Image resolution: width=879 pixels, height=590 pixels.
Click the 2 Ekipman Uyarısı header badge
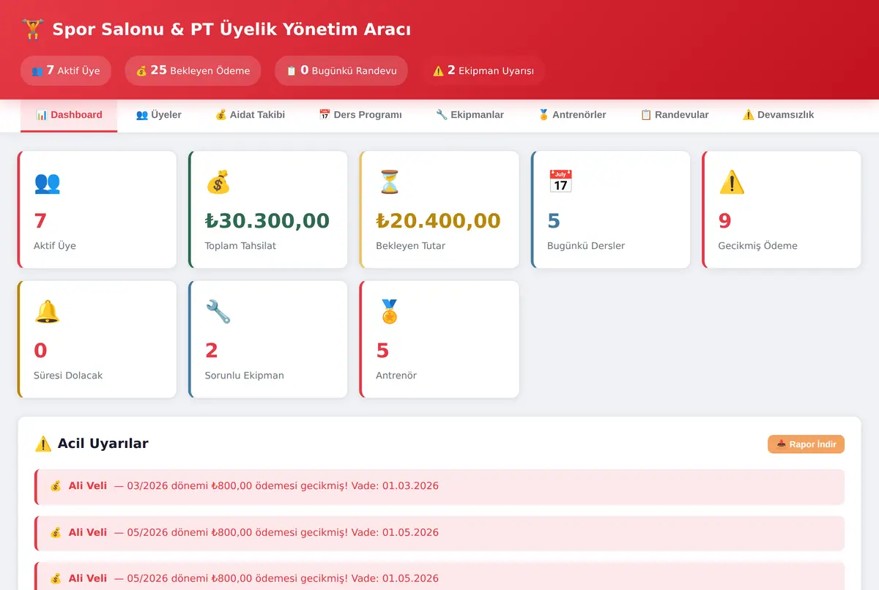pyautogui.click(x=483, y=71)
